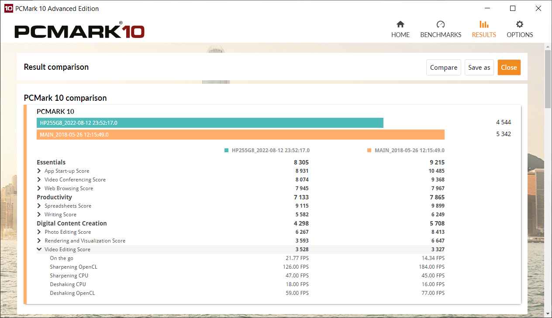The width and height of the screenshot is (552, 318).
Task: Click the vertical scrollbar on the right
Action: coord(548,79)
